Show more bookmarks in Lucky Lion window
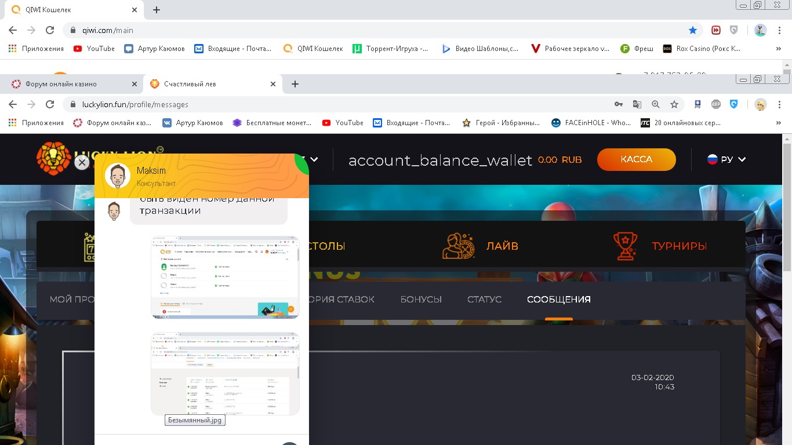The height and width of the screenshot is (445, 792). (x=779, y=123)
